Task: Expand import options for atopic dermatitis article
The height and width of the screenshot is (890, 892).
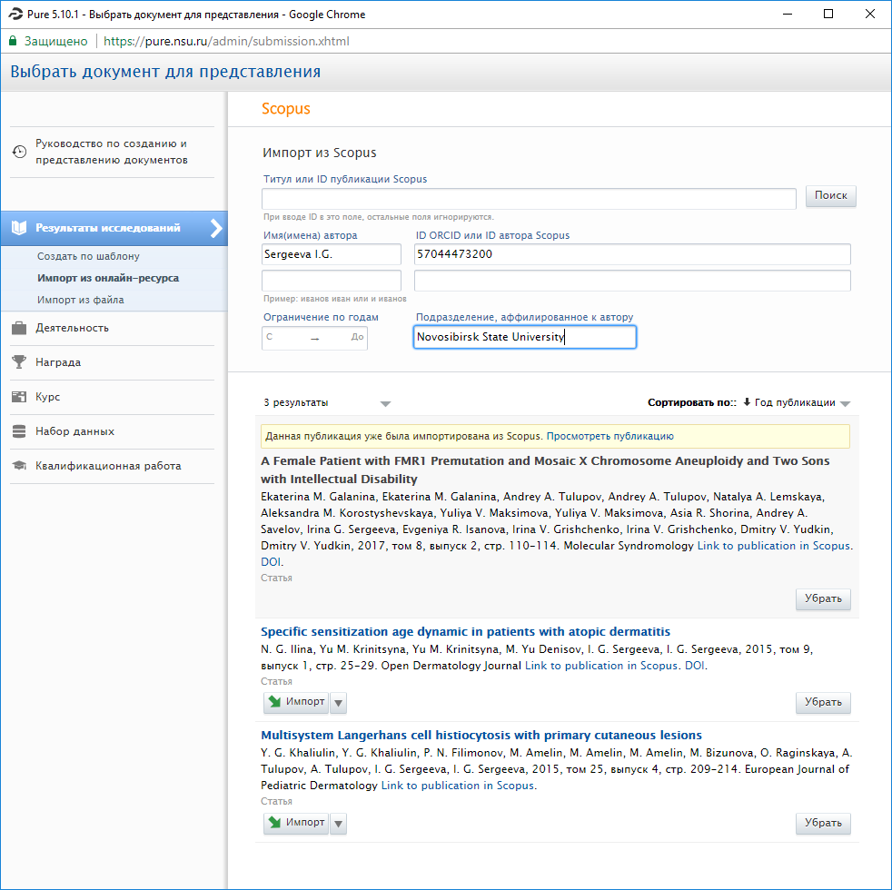Action: click(339, 704)
